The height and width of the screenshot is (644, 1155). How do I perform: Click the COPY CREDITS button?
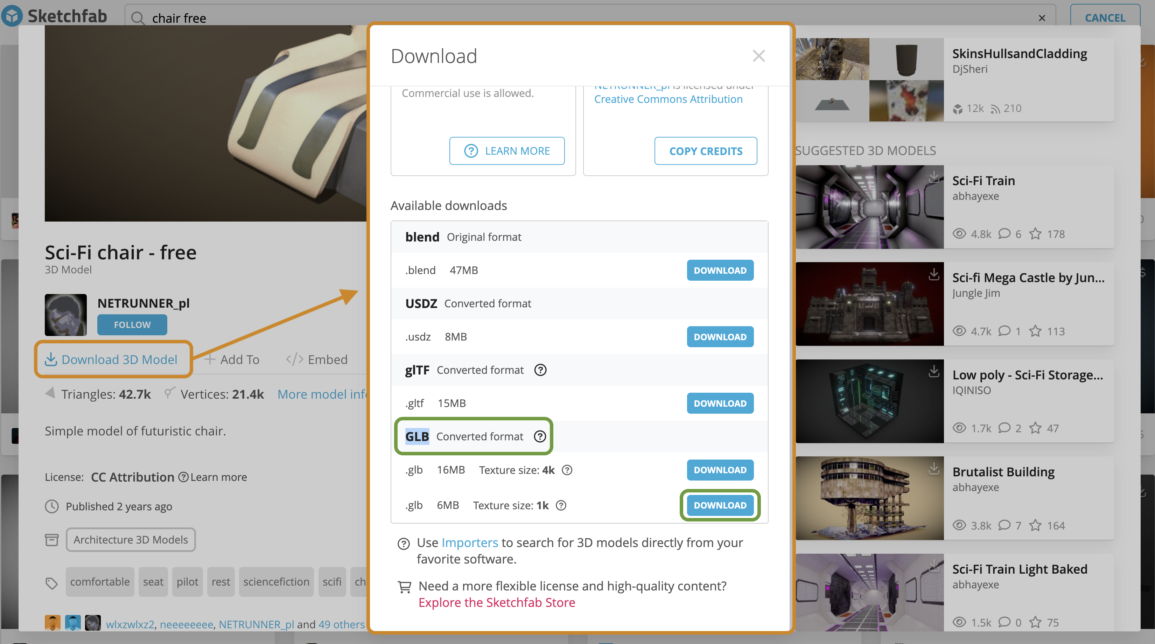tap(706, 151)
